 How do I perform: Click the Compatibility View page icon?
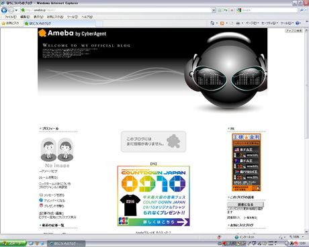[x=220, y=10]
